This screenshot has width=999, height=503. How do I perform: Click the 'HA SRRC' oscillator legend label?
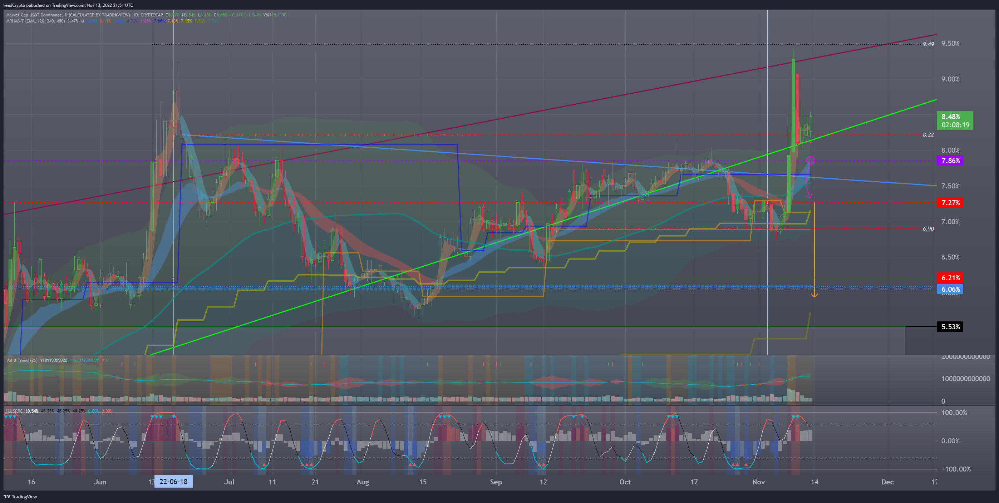14,411
